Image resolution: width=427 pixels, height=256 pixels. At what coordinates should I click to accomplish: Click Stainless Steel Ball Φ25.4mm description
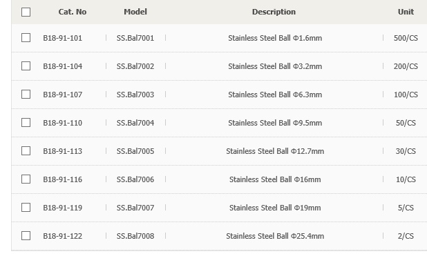click(275, 236)
